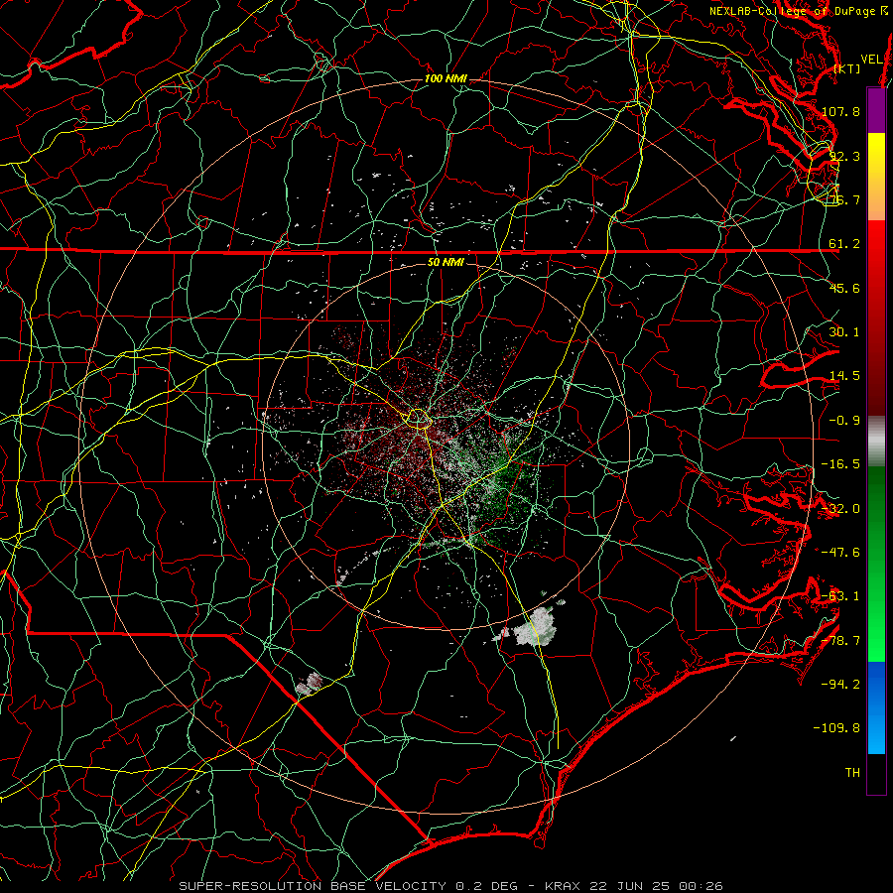The width and height of the screenshot is (893, 893).
Task: Click the black TH segment of color bar
Action: tap(876, 774)
